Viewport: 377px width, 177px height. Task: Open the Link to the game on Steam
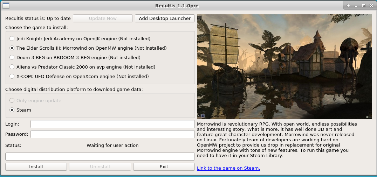click(x=228, y=168)
